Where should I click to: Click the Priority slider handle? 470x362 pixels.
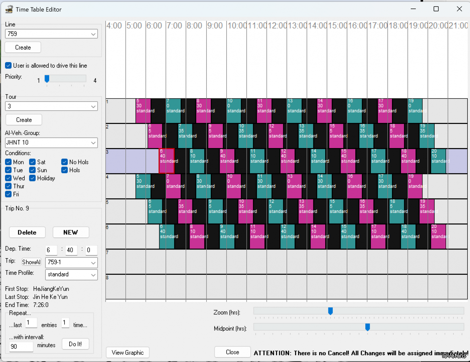[47, 79]
